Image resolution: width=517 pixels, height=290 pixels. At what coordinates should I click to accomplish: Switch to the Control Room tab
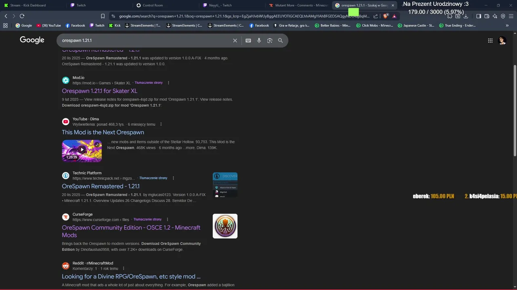[166, 5]
